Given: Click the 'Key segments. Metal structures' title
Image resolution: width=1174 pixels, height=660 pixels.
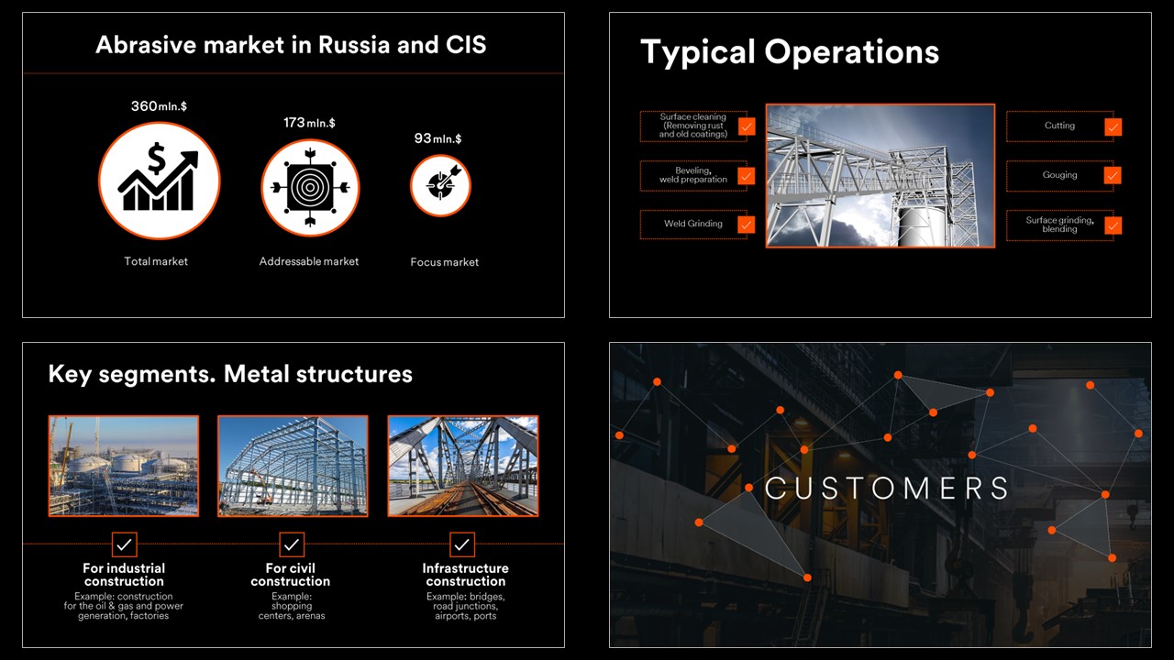Looking at the screenshot, I should pos(230,374).
